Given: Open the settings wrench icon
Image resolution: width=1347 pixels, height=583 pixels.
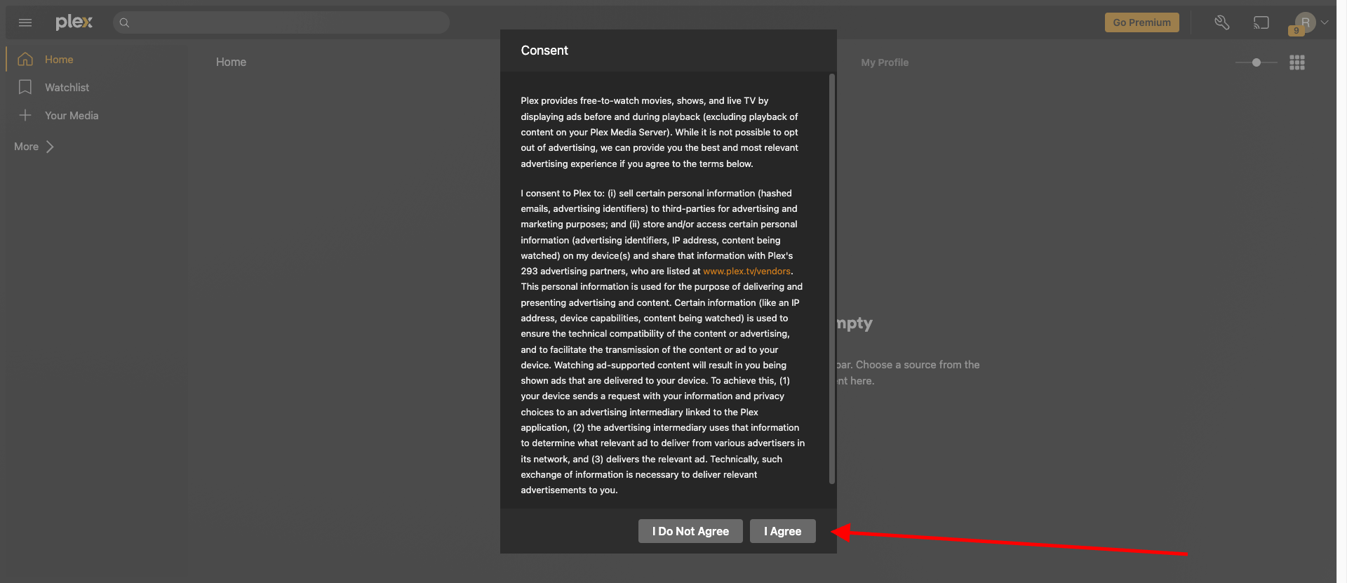Looking at the screenshot, I should click(1221, 22).
